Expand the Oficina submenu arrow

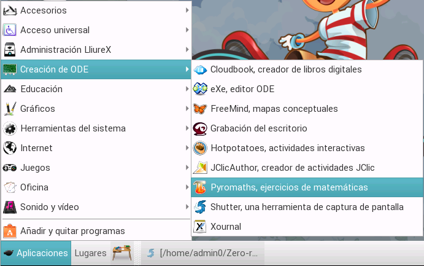[x=187, y=187]
